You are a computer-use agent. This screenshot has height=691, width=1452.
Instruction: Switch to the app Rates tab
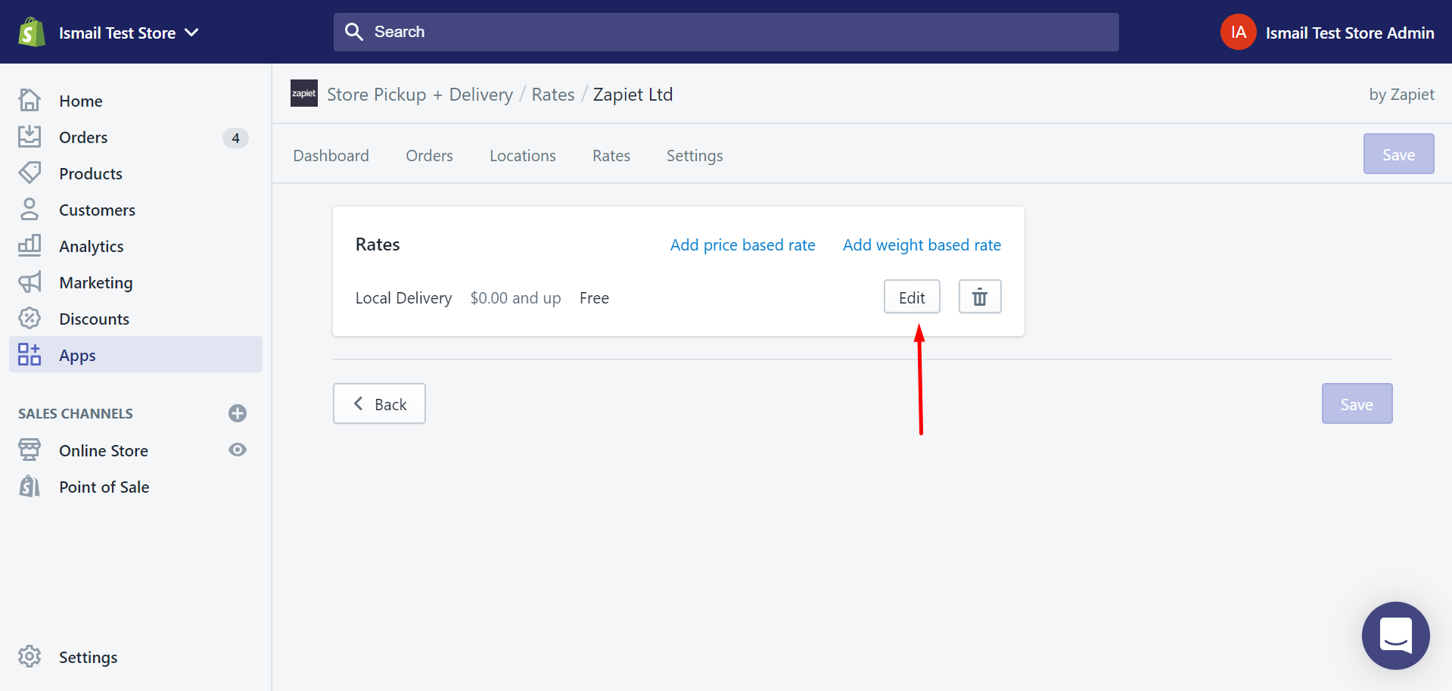point(611,155)
